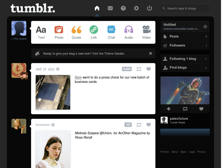The image size is (224, 168).
Task: Open the paleofuture blog link
Action: pos(179,118)
